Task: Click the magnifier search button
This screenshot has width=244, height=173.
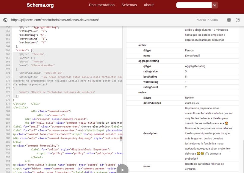Action: click(x=215, y=5)
